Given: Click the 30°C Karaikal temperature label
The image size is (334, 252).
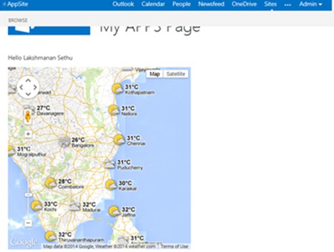Looking at the screenshot, I should click(125, 183).
